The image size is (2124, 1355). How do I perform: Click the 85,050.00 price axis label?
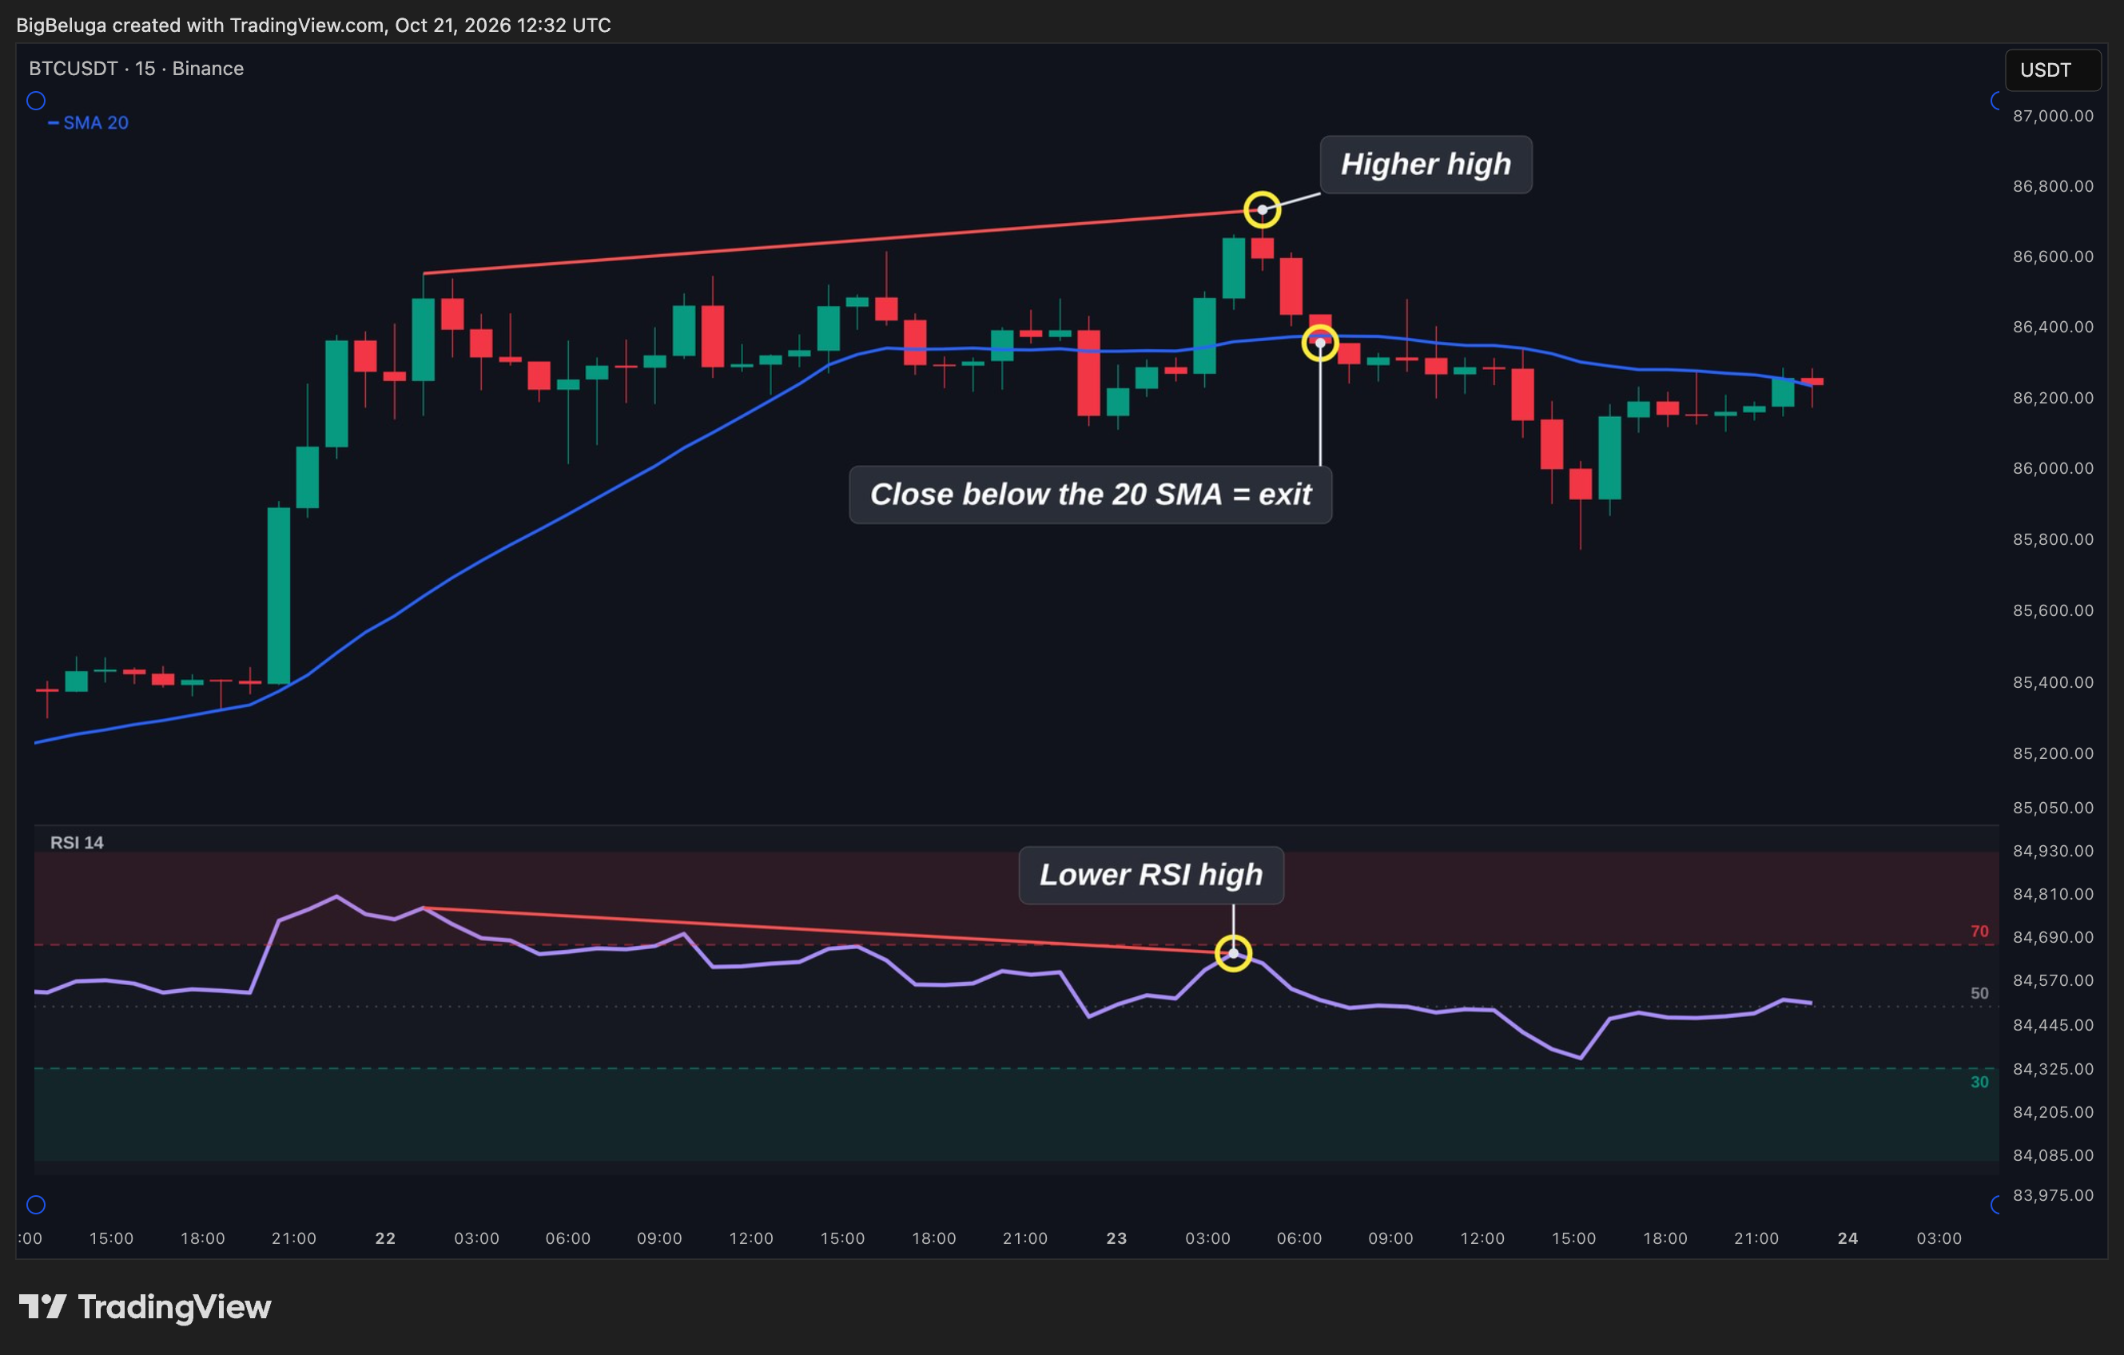[x=2053, y=808]
